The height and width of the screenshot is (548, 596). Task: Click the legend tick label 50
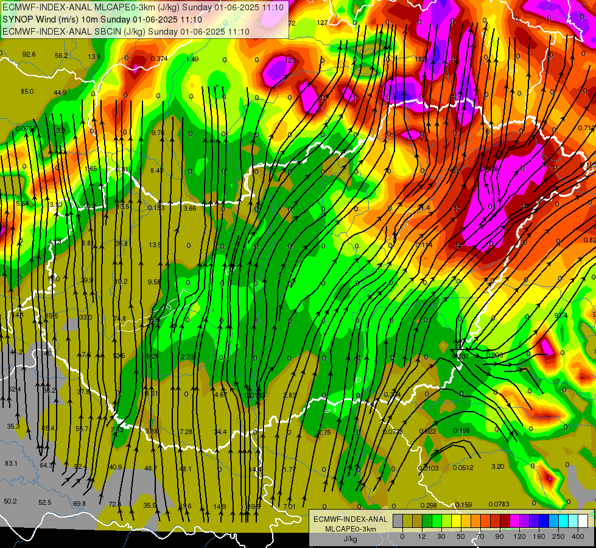(x=461, y=536)
